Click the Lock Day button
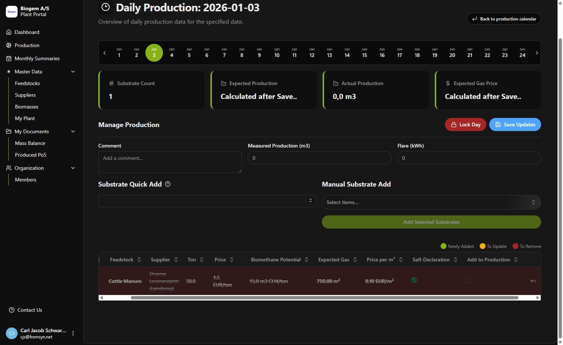 (x=465, y=124)
